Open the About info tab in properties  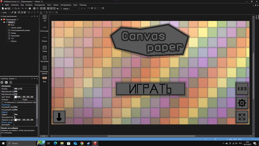(11, 82)
